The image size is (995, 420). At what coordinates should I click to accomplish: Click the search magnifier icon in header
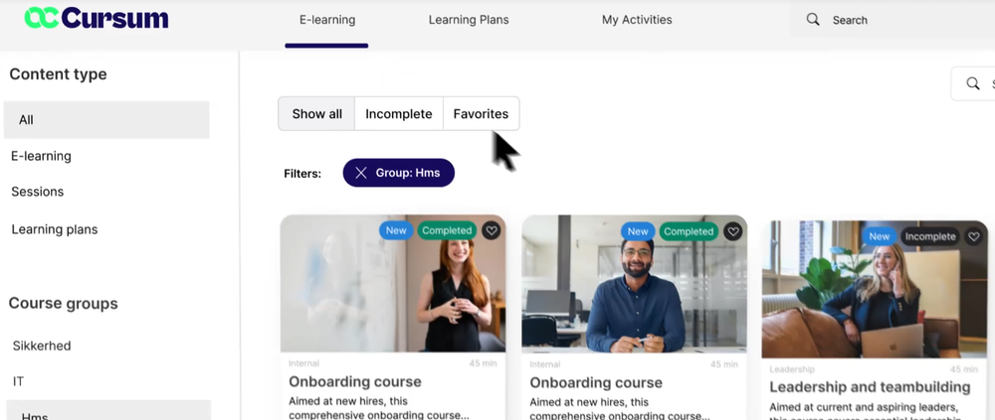(813, 19)
